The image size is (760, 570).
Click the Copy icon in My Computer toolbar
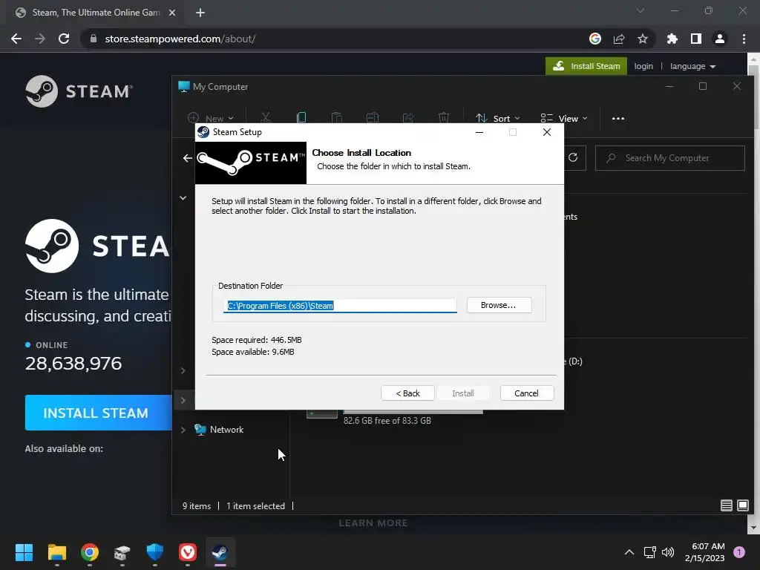point(301,118)
